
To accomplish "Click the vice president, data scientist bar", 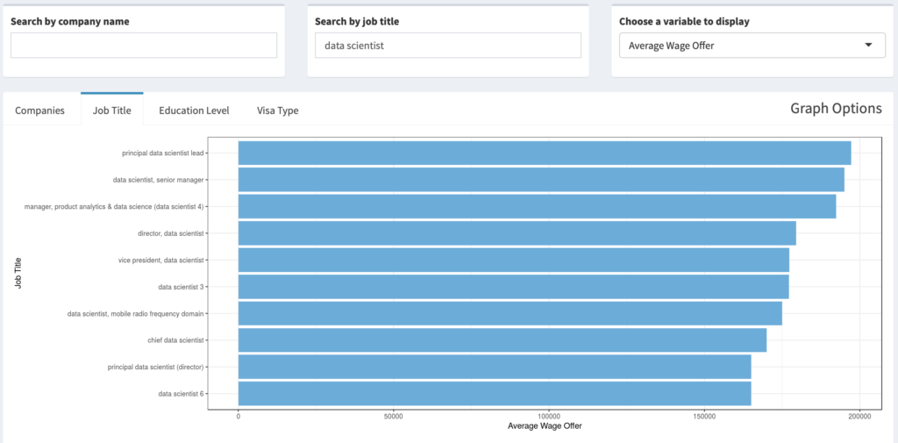I will coord(514,260).
